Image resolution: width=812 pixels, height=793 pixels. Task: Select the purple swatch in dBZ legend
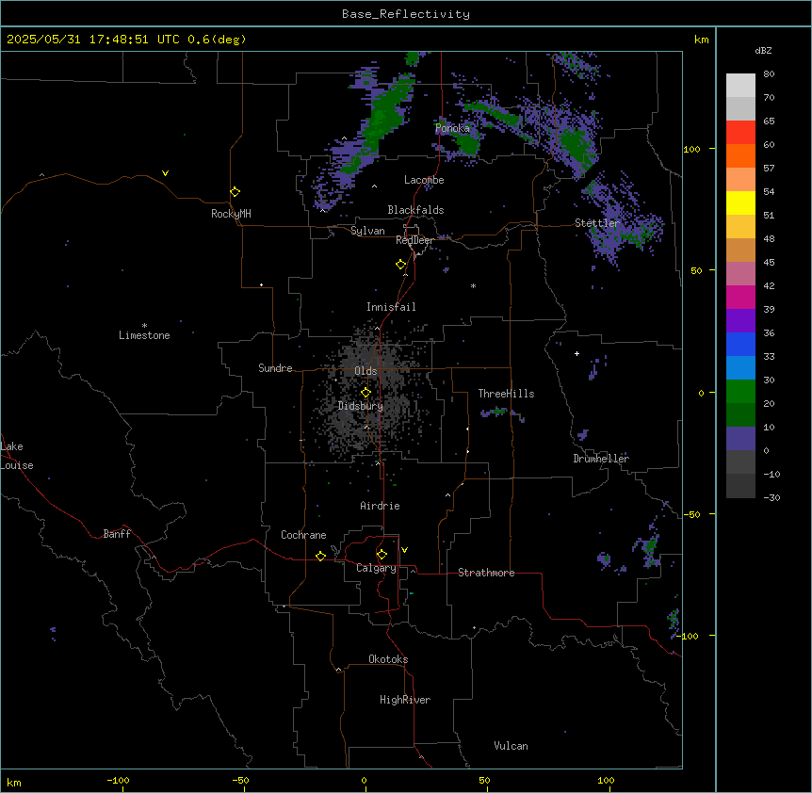740,321
